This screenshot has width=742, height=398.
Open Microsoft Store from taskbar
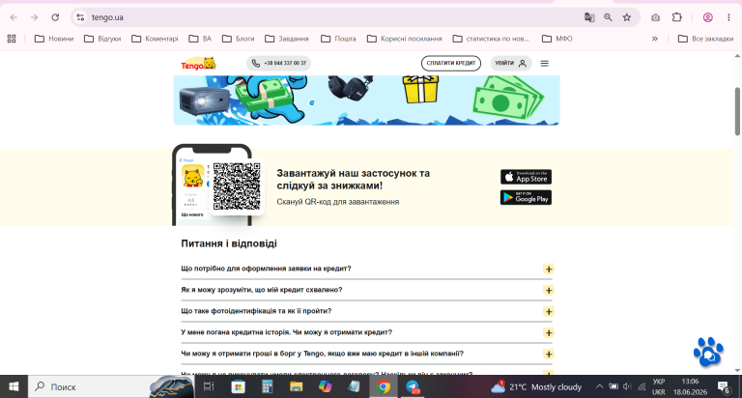coord(238,387)
